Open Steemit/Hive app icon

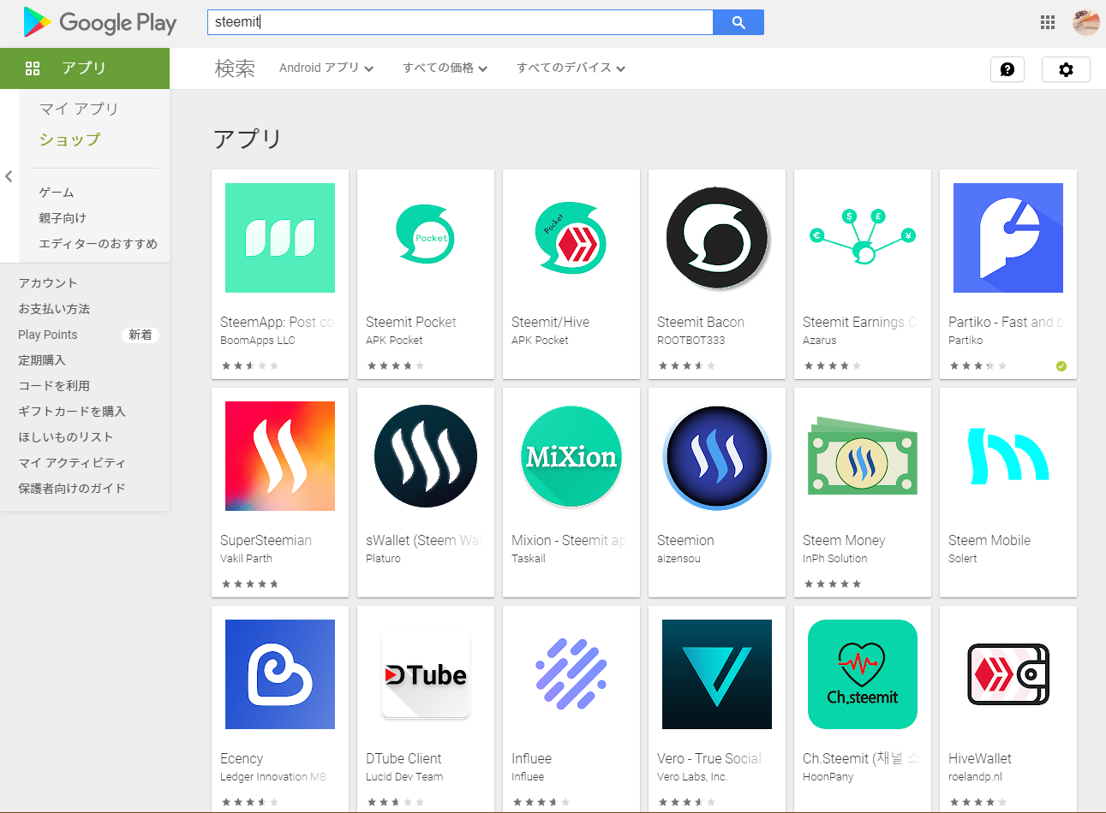(x=571, y=238)
